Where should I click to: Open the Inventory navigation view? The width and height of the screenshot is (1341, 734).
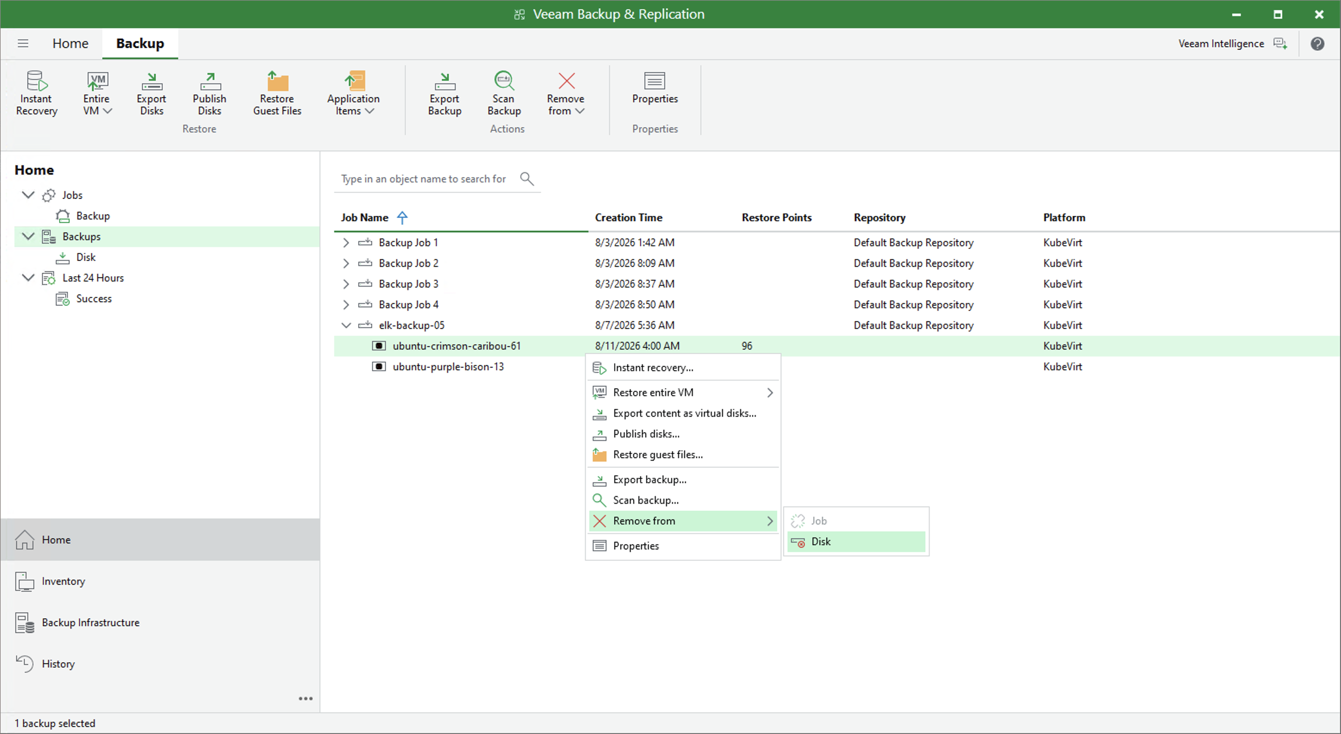click(x=160, y=581)
